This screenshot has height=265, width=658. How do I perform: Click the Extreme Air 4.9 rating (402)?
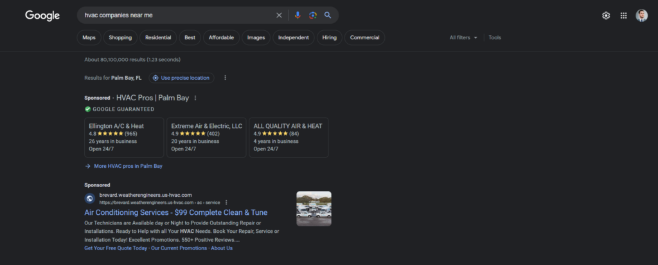(x=195, y=134)
